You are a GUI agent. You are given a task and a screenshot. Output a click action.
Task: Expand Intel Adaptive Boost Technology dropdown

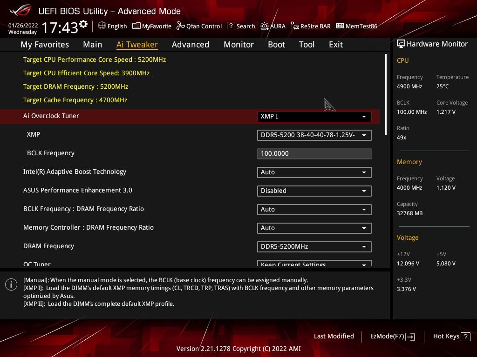coord(314,172)
